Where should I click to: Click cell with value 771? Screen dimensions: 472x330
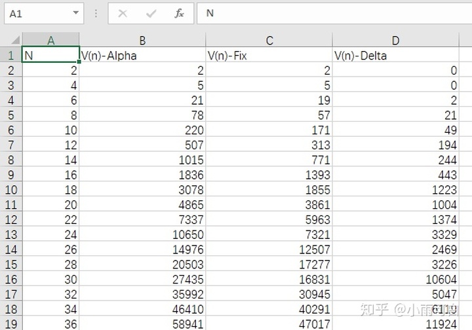click(x=269, y=160)
